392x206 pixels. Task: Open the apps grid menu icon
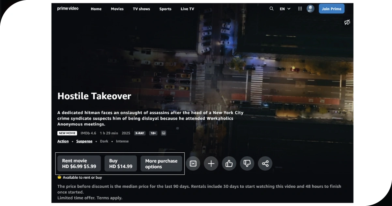click(x=300, y=9)
